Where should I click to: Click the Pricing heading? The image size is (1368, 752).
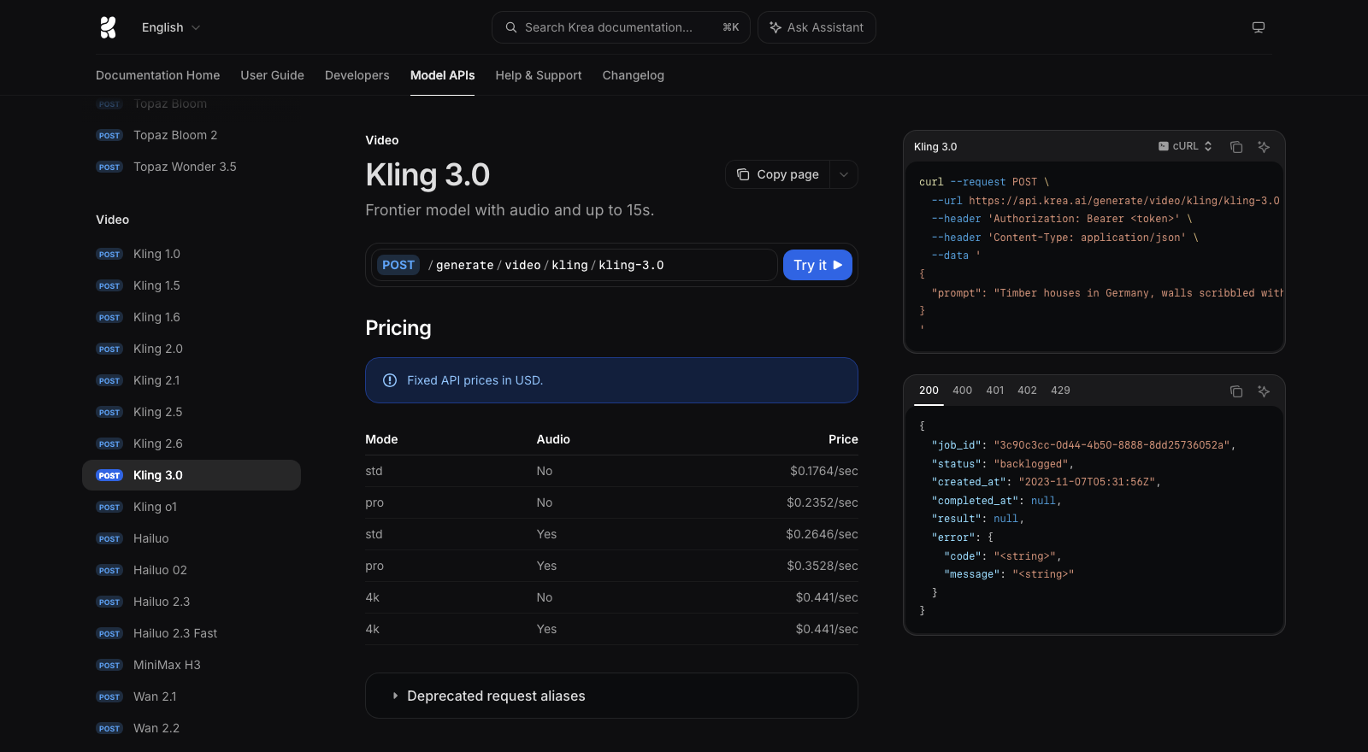(398, 328)
